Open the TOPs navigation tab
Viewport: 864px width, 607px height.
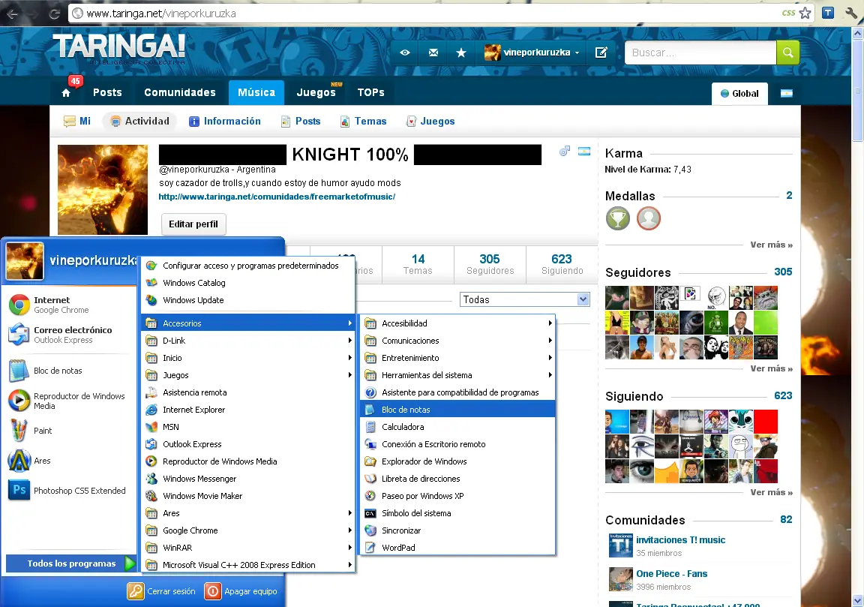(x=370, y=92)
